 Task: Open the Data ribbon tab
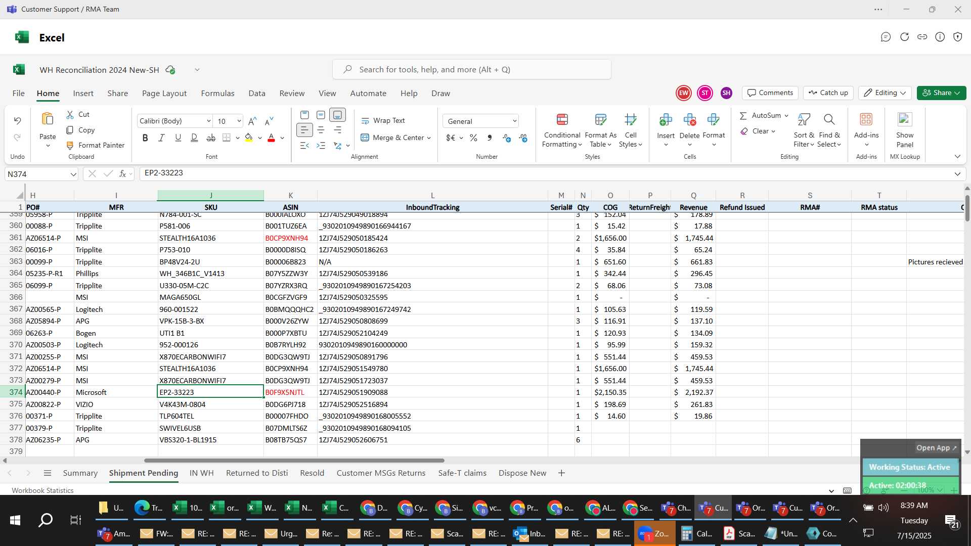click(x=257, y=94)
